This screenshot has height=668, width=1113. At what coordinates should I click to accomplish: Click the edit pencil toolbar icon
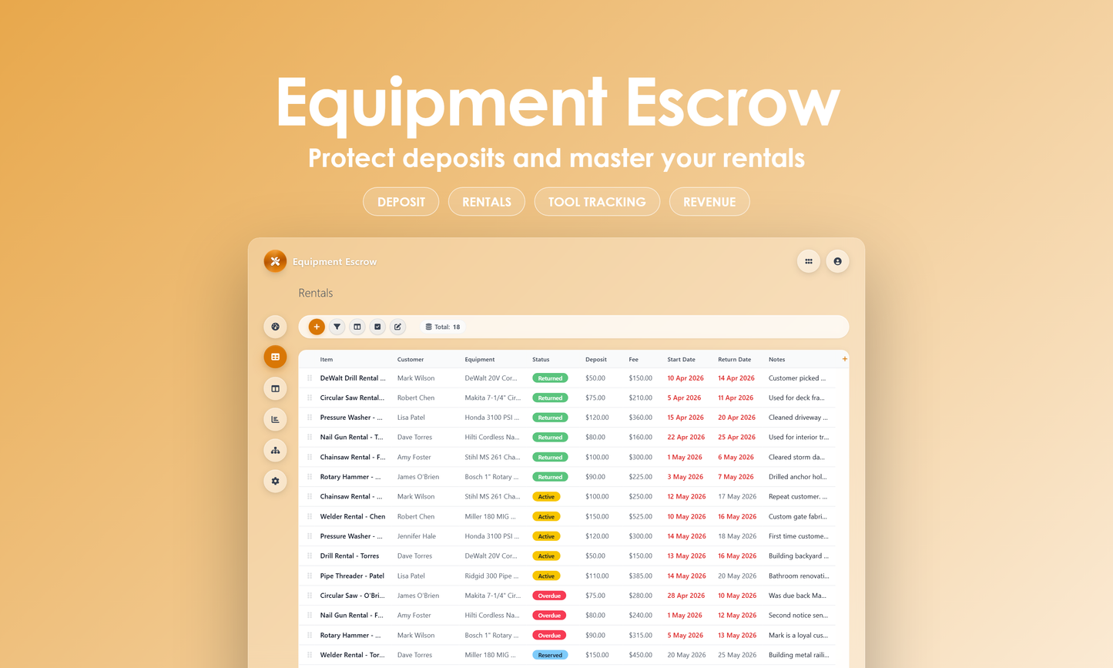(397, 327)
